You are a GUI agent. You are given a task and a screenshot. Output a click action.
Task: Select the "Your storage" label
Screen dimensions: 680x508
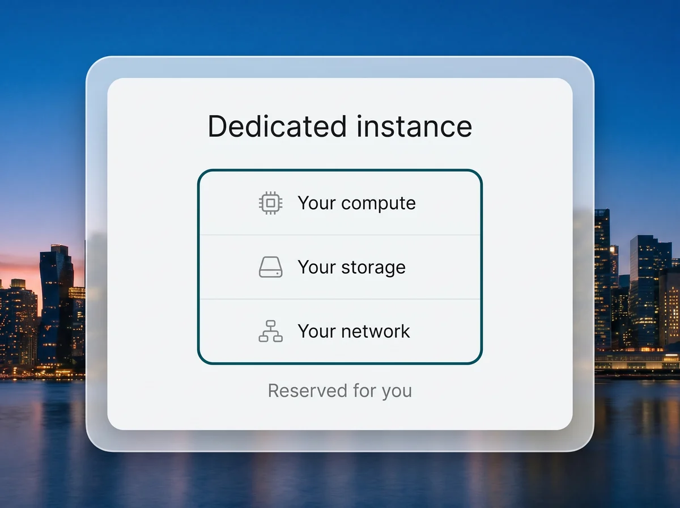coord(351,267)
